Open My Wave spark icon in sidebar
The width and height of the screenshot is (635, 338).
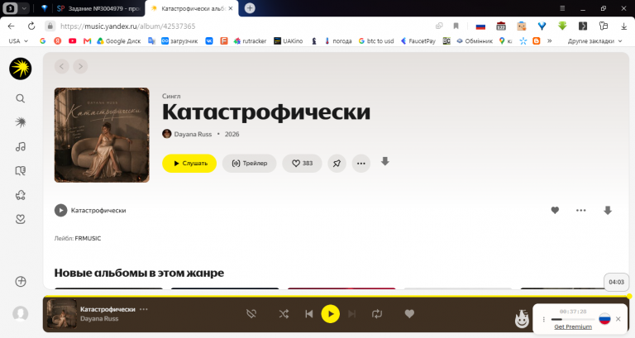tap(20, 122)
